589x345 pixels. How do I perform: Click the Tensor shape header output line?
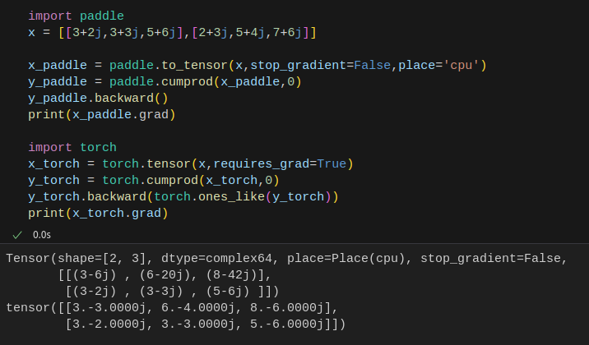pyautogui.click(x=285, y=259)
